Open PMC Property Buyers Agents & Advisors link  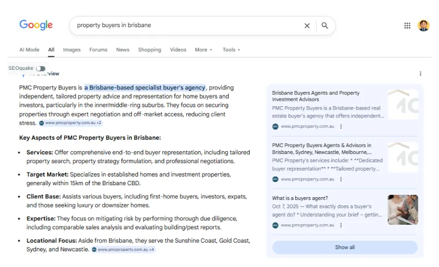click(322, 148)
